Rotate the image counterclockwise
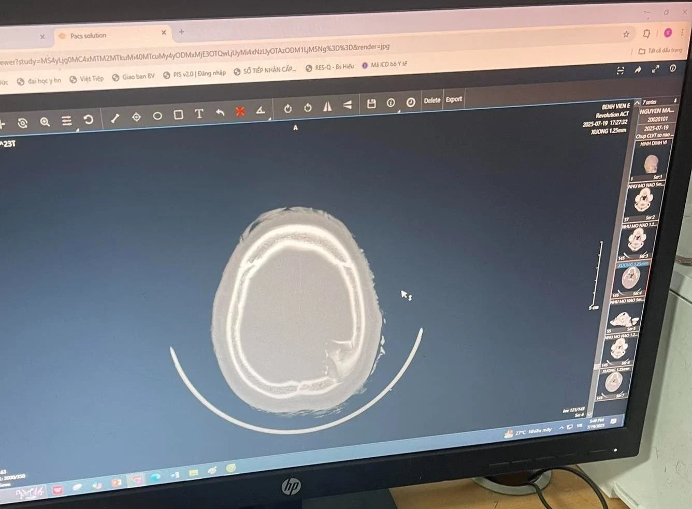Viewport: 692px width, 509px height. coord(308,108)
